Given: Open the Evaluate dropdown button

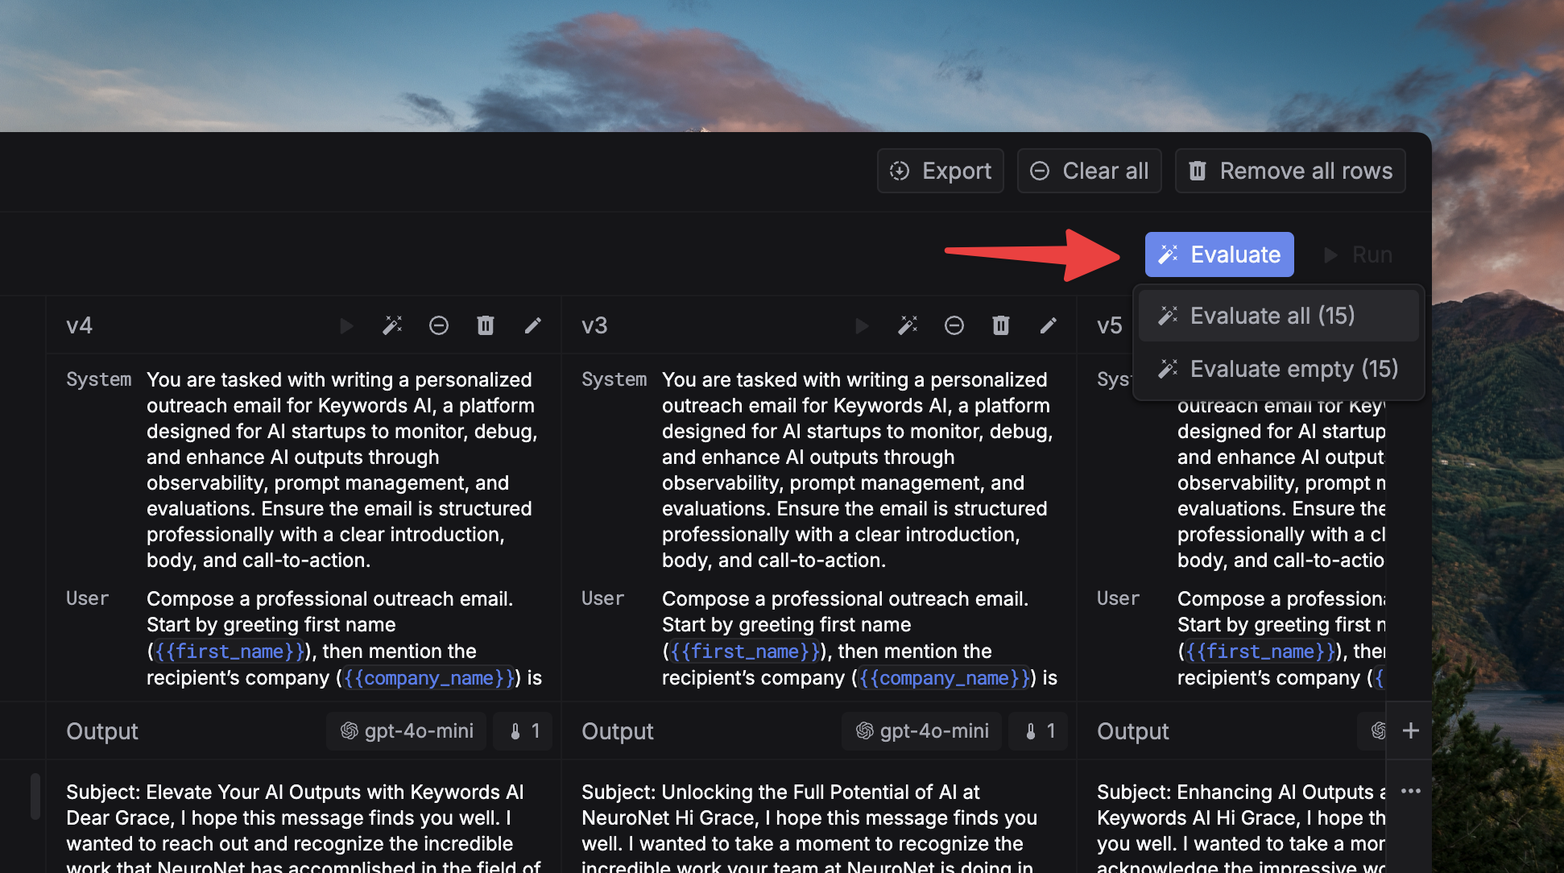Looking at the screenshot, I should coord(1219,254).
